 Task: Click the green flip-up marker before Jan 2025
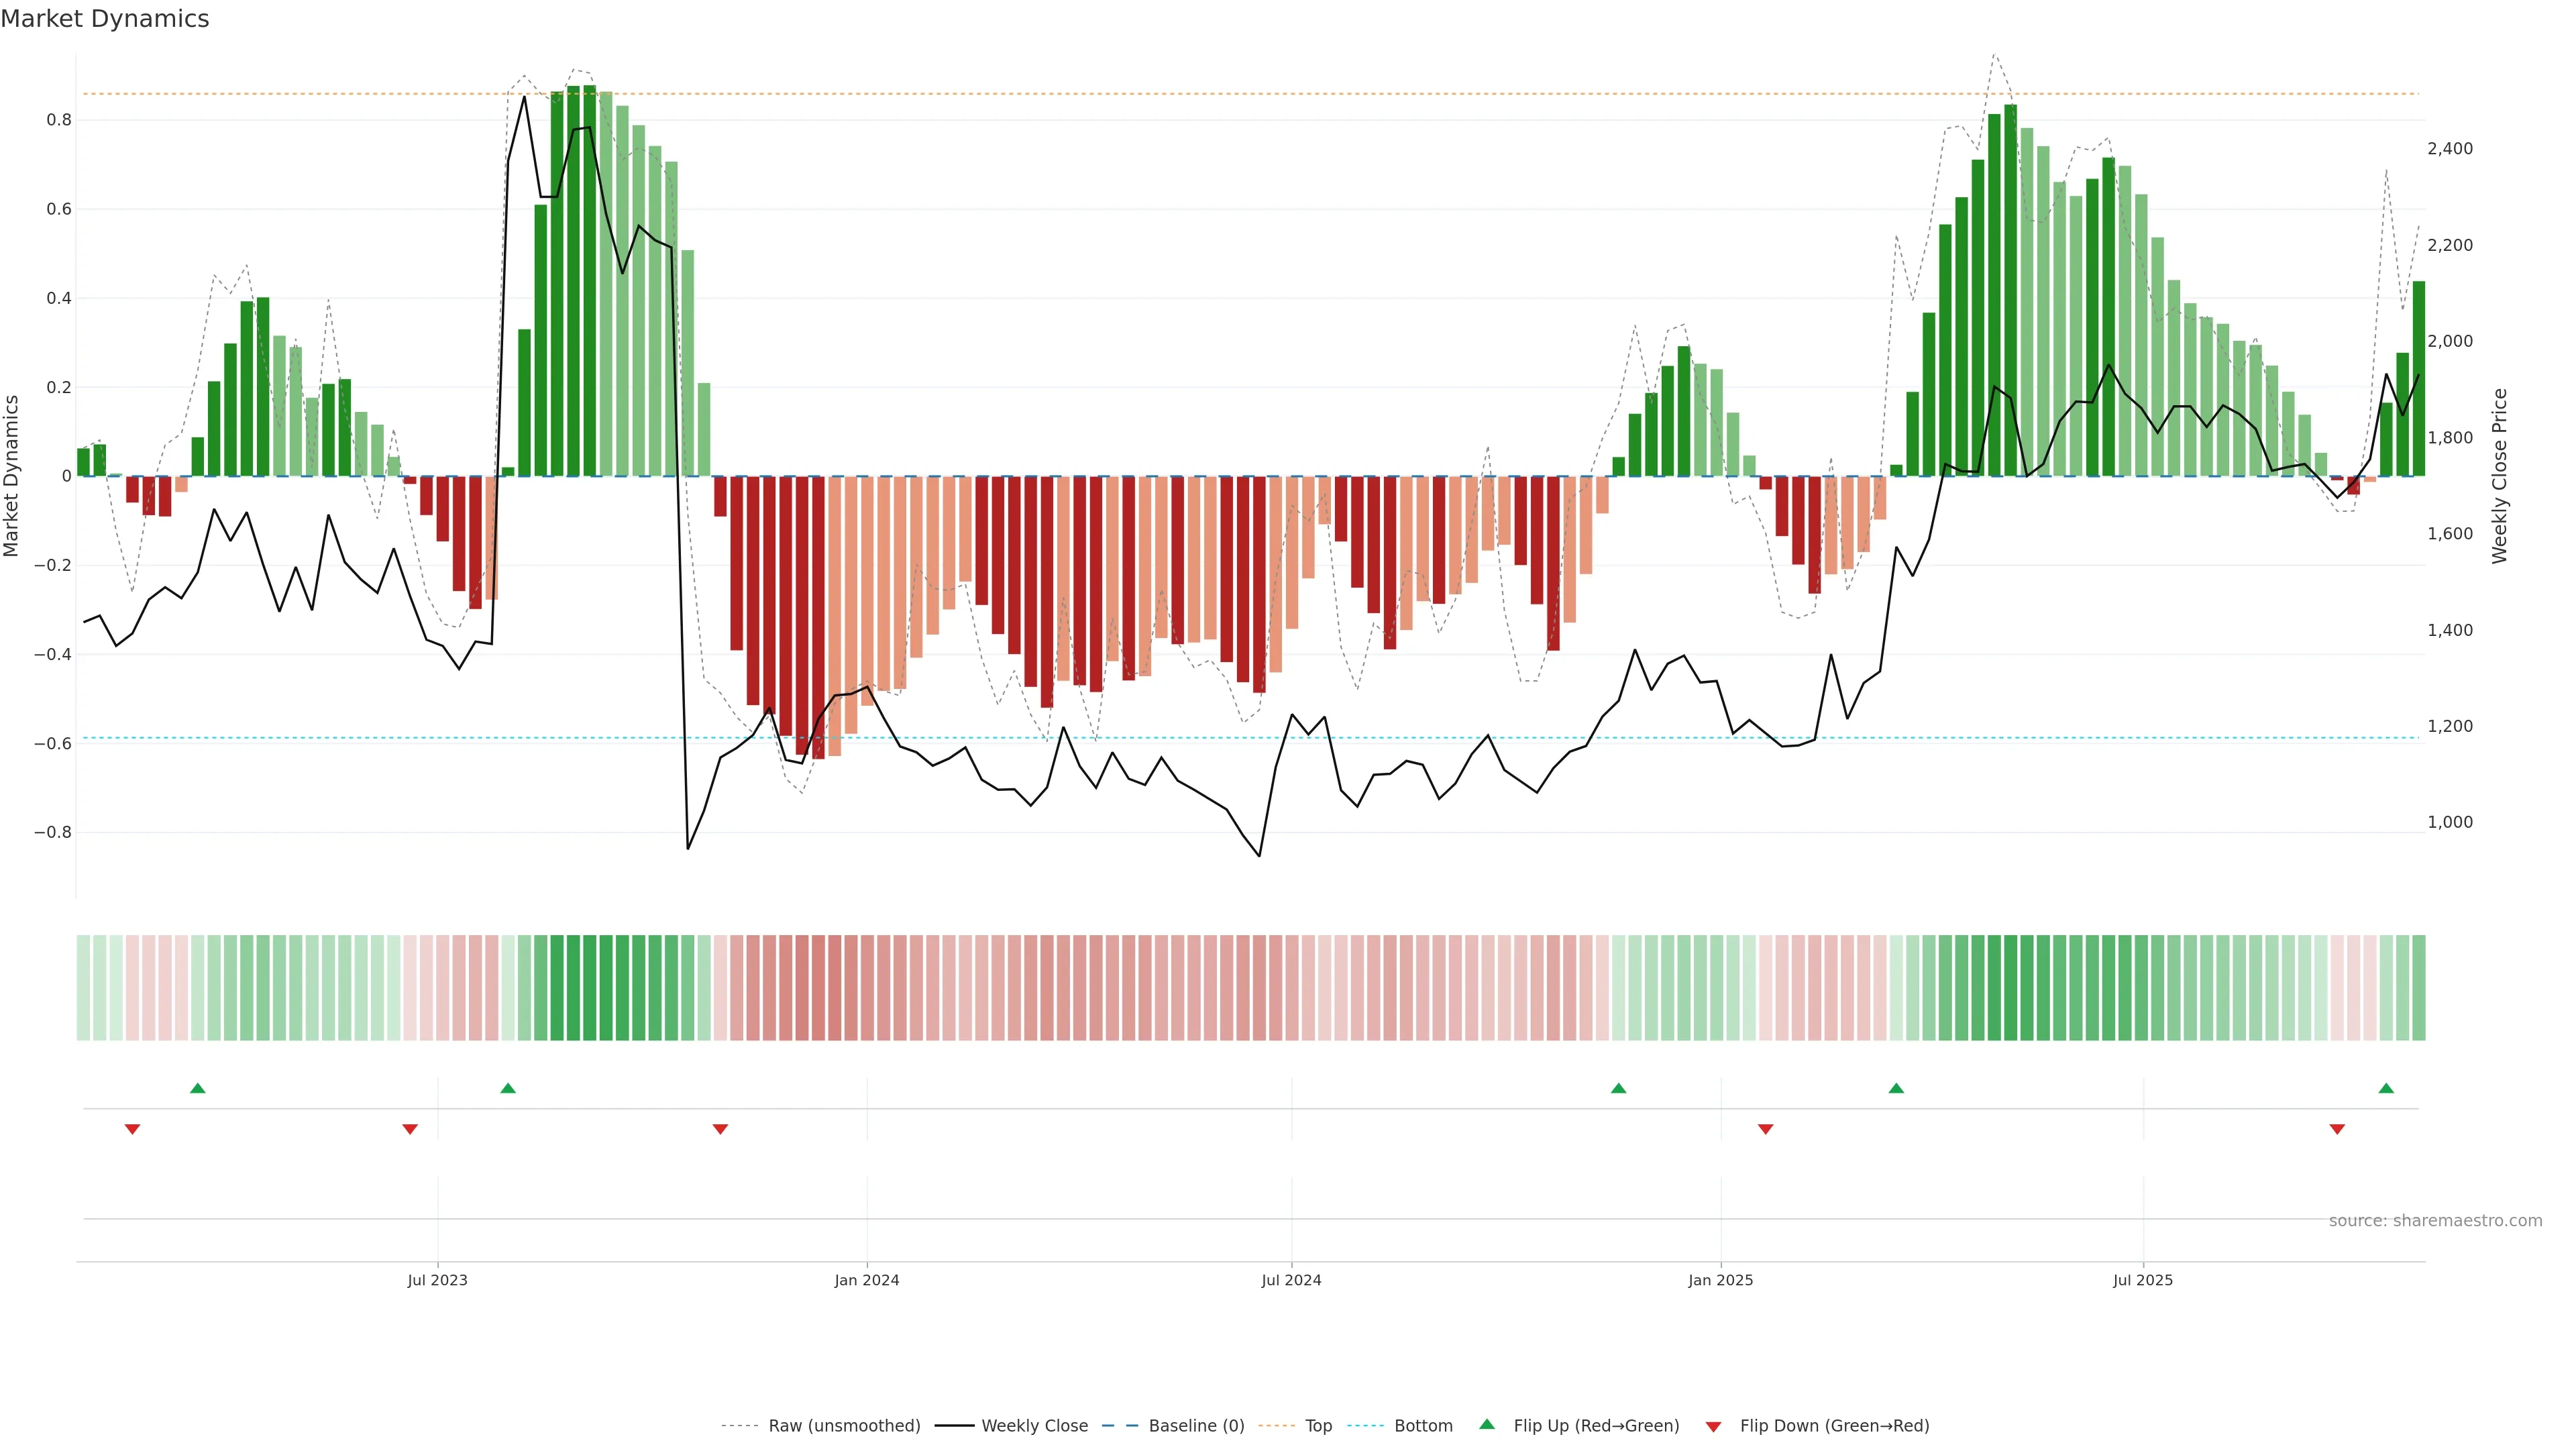[1618, 1088]
